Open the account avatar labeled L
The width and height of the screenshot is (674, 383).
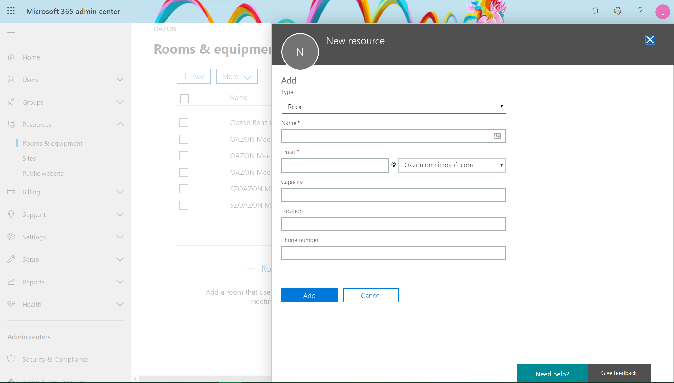[662, 12]
